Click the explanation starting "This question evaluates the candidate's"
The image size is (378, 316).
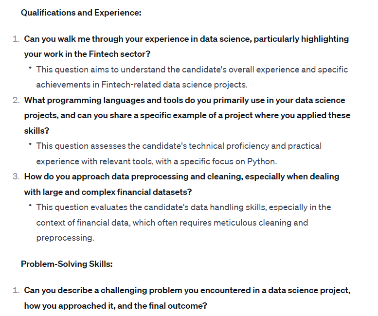183,207
